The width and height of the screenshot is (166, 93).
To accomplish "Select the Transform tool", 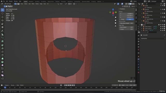I will (x=2, y=27).
